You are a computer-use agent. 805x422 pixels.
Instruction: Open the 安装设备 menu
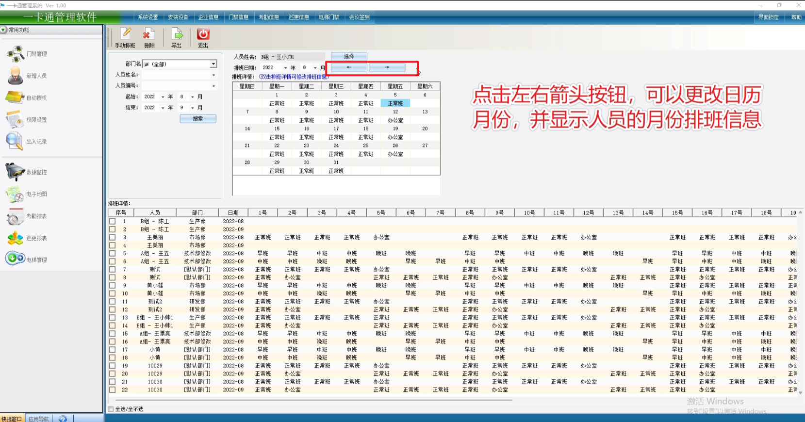[x=178, y=17]
